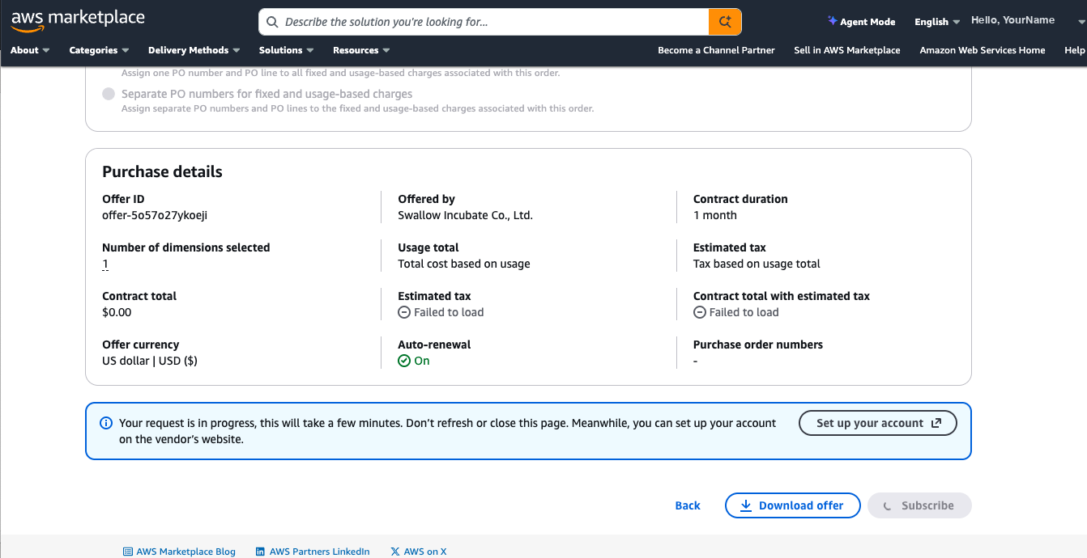Open the Resources dropdown
This screenshot has height=558, width=1087.
pyautogui.click(x=361, y=50)
